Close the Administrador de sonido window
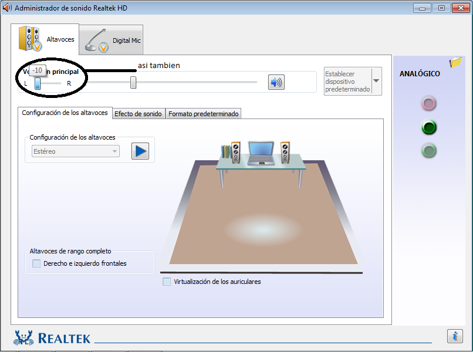The image size is (473, 352). (x=461, y=8)
